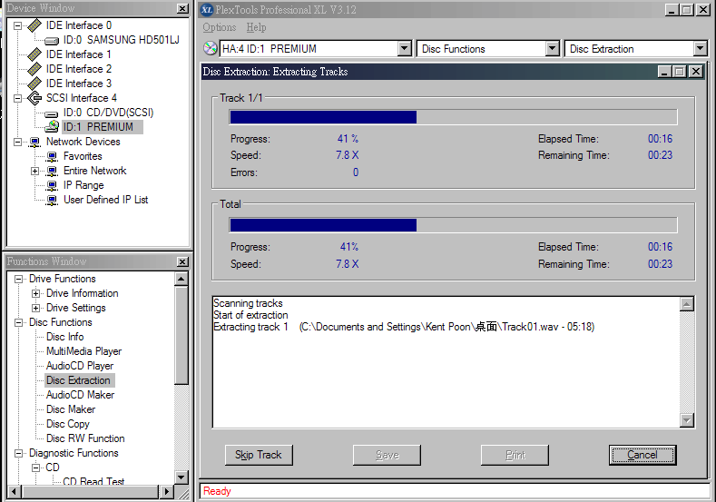Click the SAMSUNG HD501LJ hard drive icon
Viewport: 716px width, 502px height.
click(52, 40)
